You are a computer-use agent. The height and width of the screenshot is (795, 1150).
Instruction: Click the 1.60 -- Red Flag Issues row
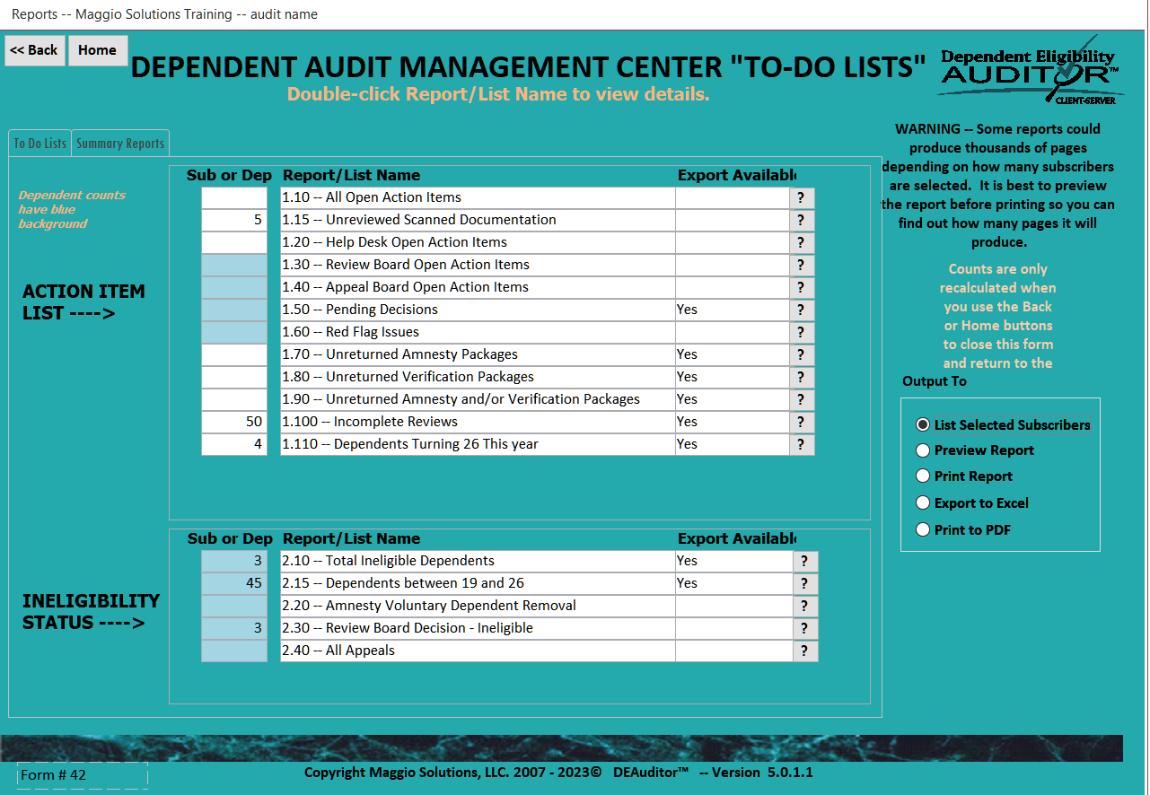(478, 332)
